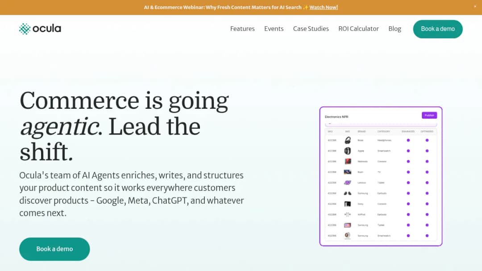Click the BRAND column header
This screenshot has height=271, width=482.
pos(361,131)
